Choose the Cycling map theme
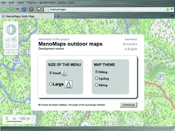This screenshot has height=131, width=175. click(x=96, y=78)
